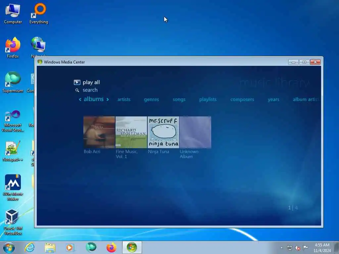Viewport: 339px width, 254px height.
Task: Click the network status tray icon
Action: pyautogui.click(x=289, y=248)
